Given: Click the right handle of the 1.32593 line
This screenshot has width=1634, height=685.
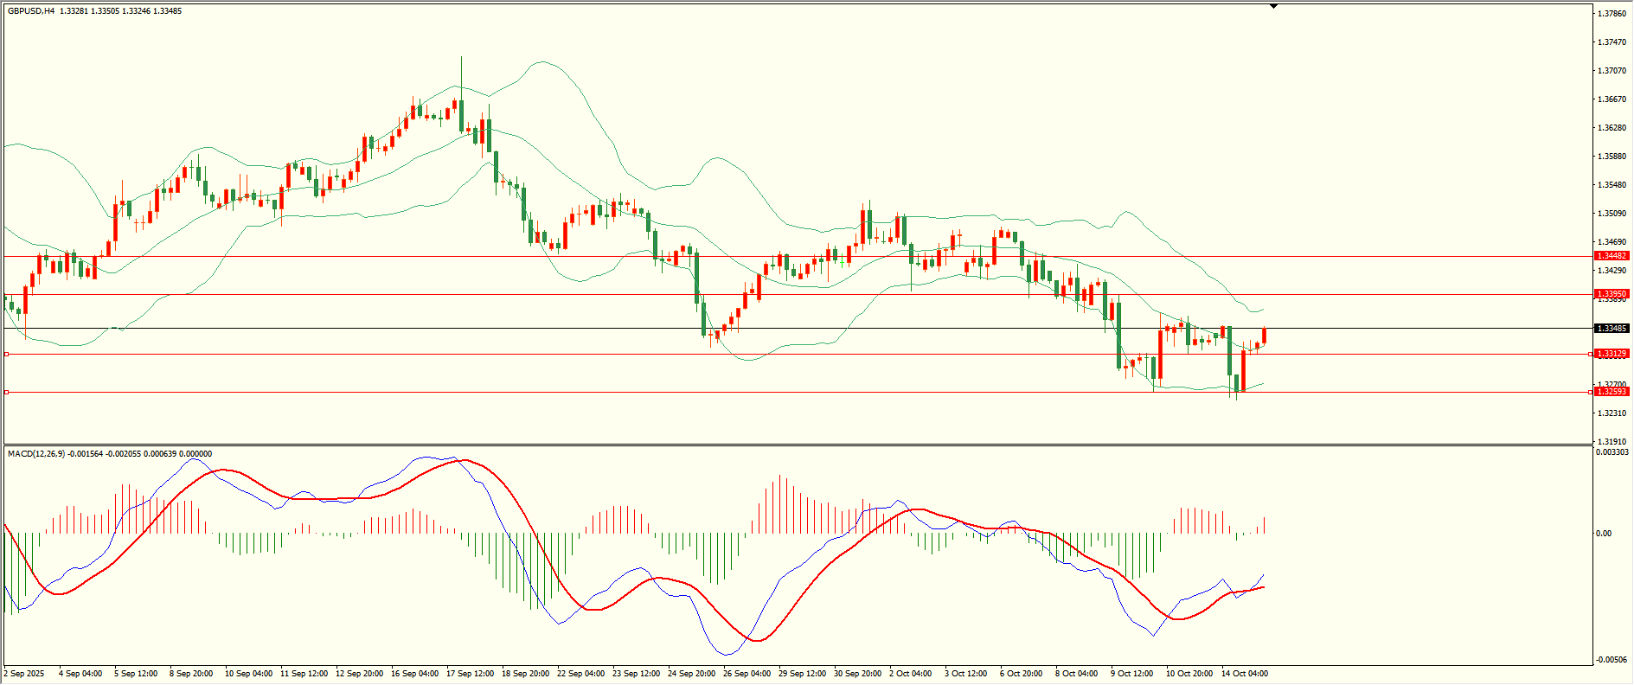Looking at the screenshot, I should click(1590, 392).
